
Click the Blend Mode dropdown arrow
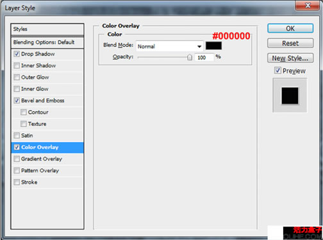[199, 46]
